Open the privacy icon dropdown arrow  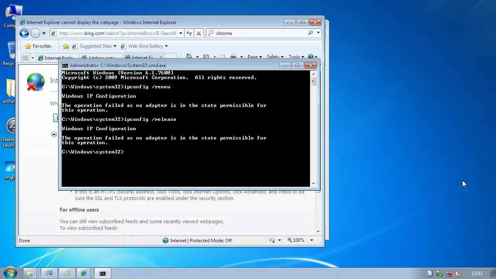point(279,241)
